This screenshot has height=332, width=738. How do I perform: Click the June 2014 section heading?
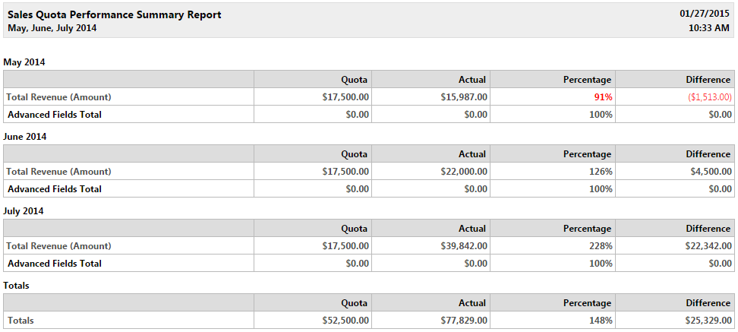25,137
